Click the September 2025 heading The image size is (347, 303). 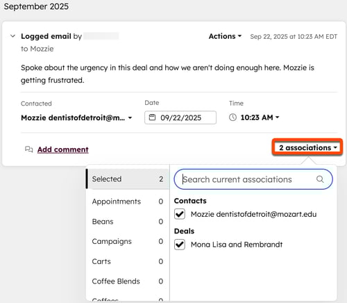pyautogui.click(x=36, y=6)
